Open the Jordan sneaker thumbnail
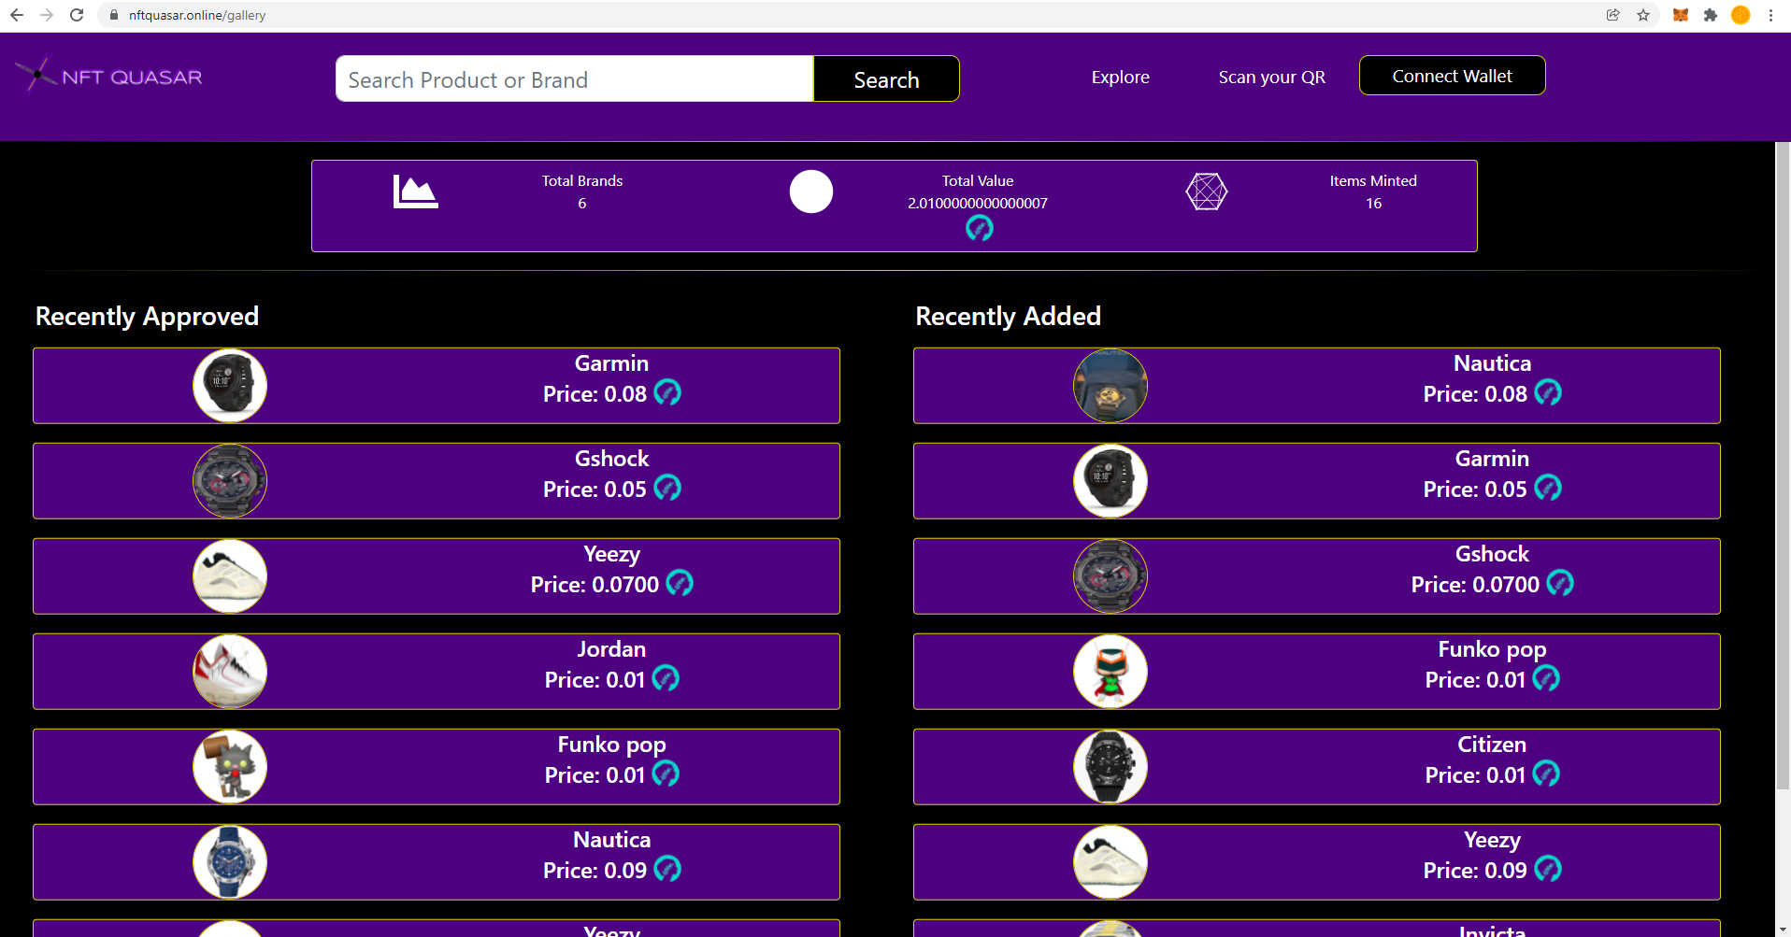 230,672
